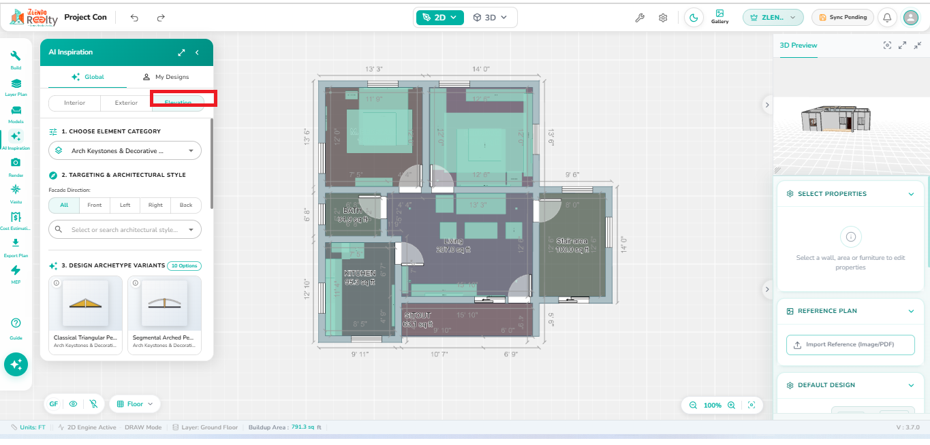Select the Exterior tab

[126, 103]
